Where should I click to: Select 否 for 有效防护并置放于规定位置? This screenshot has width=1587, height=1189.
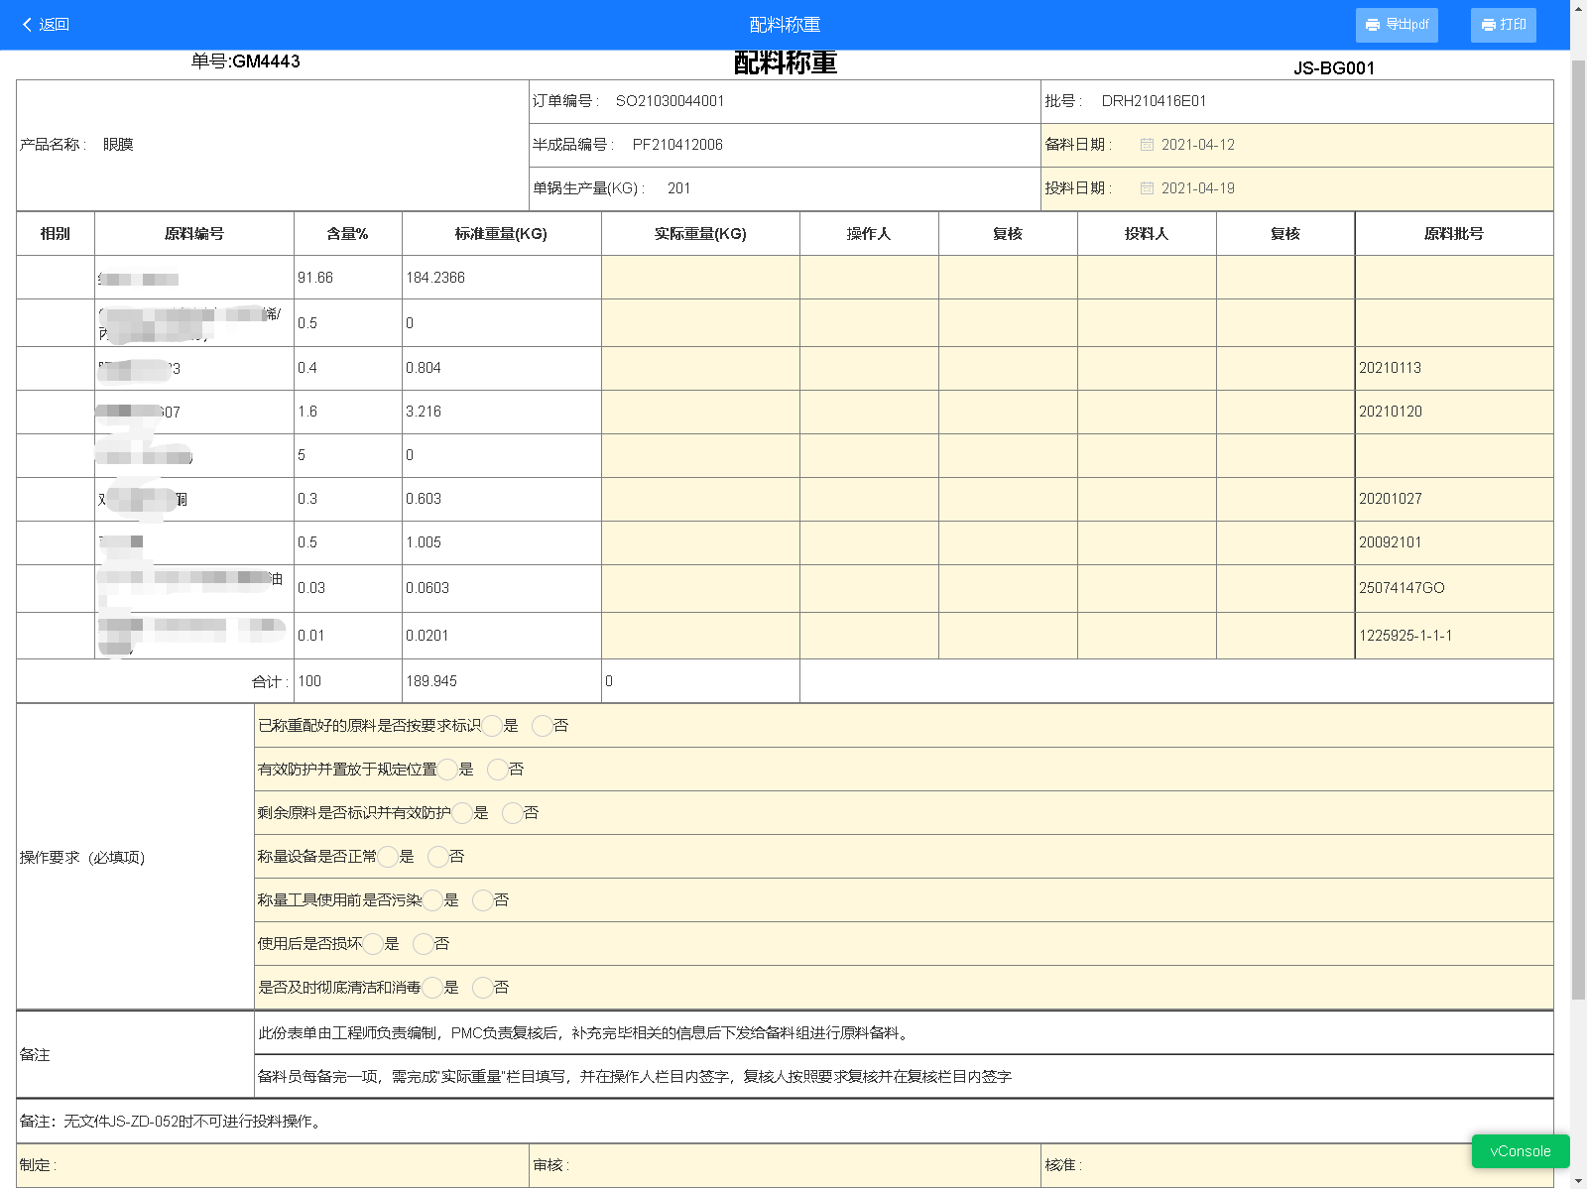click(x=498, y=770)
